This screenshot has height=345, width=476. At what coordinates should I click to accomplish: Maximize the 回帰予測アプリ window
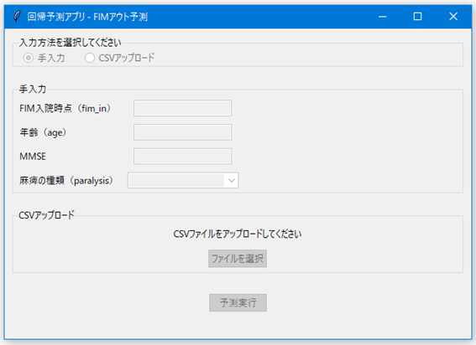(418, 17)
